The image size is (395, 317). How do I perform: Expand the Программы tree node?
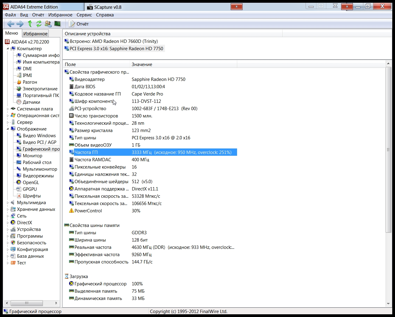point(8,236)
